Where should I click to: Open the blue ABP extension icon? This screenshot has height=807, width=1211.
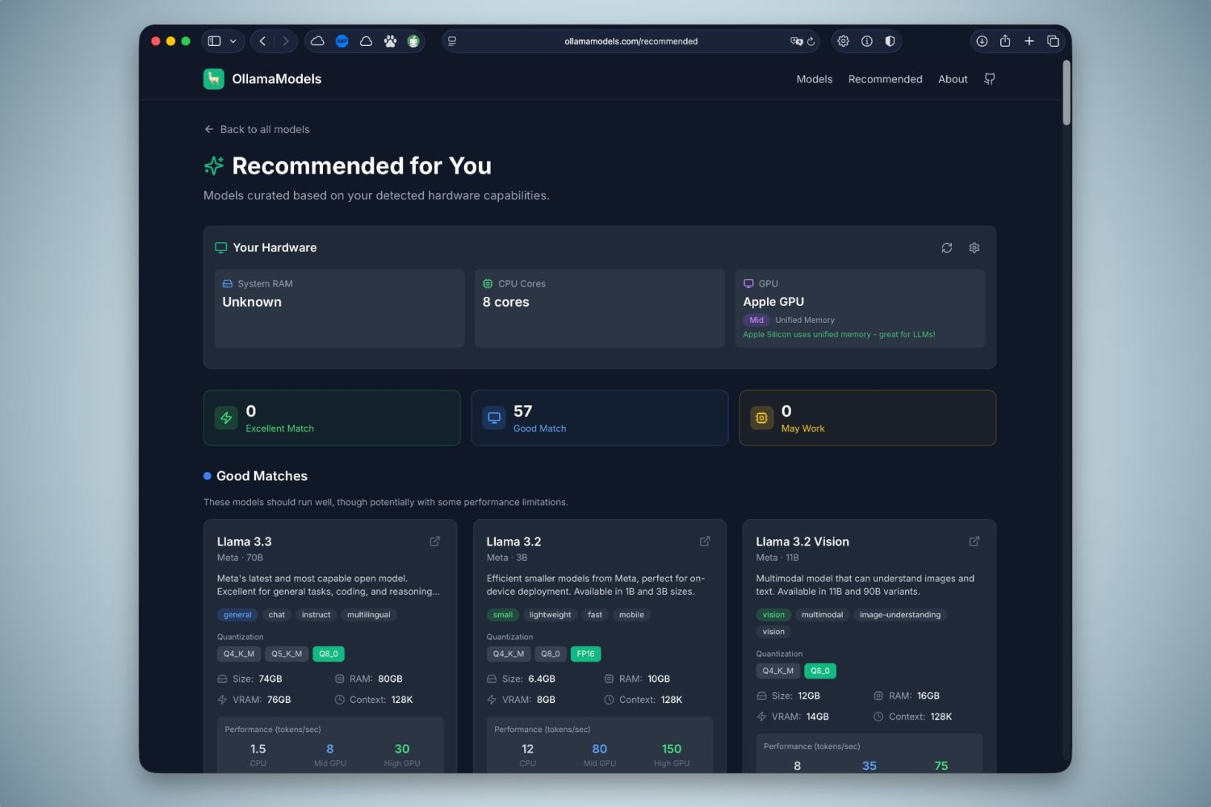tap(342, 41)
